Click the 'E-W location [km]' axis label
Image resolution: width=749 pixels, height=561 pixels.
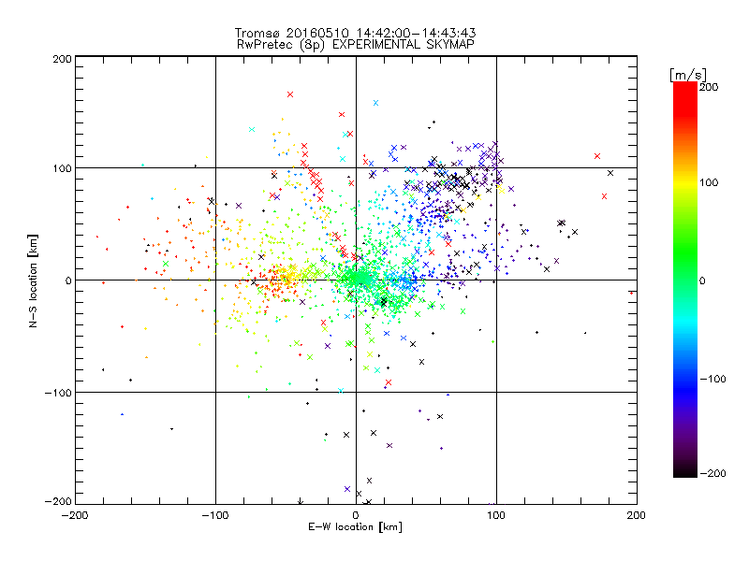(x=355, y=526)
